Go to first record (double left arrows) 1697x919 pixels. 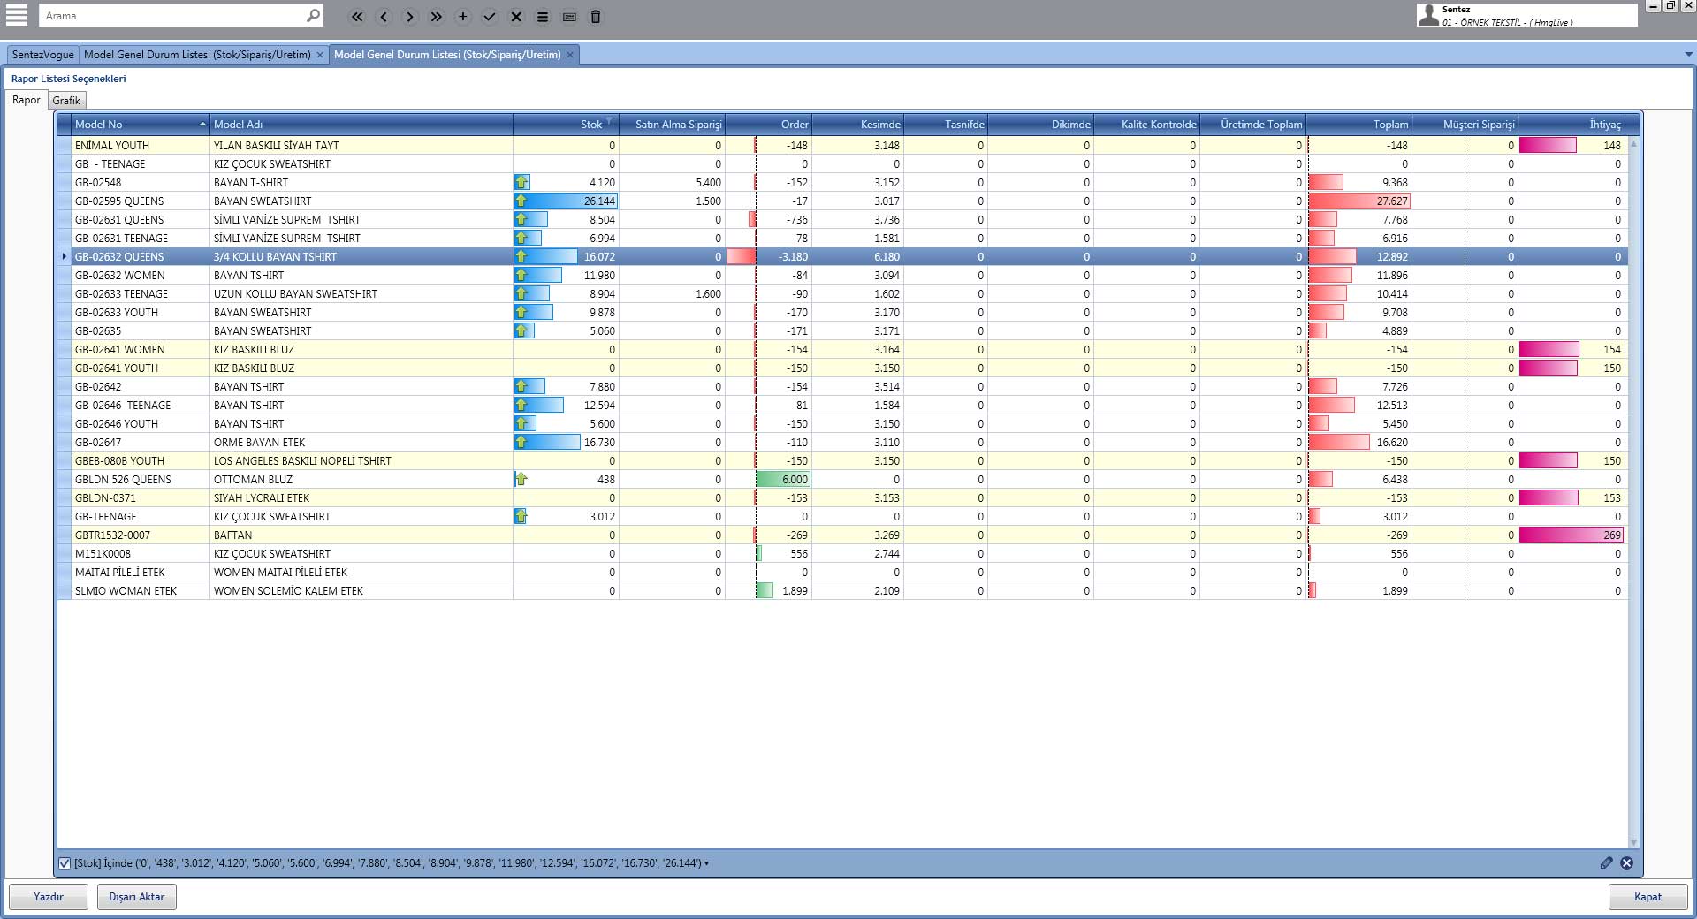click(357, 17)
